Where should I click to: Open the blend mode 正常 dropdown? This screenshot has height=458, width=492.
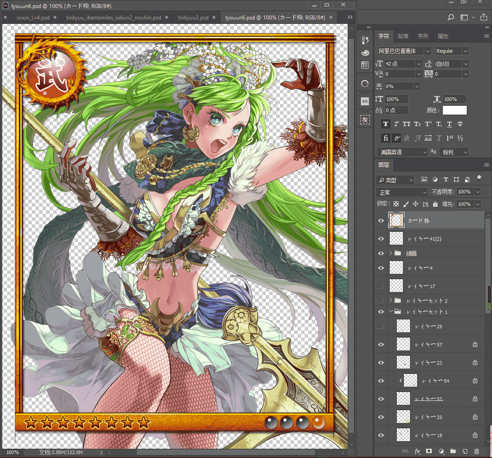coord(402,192)
